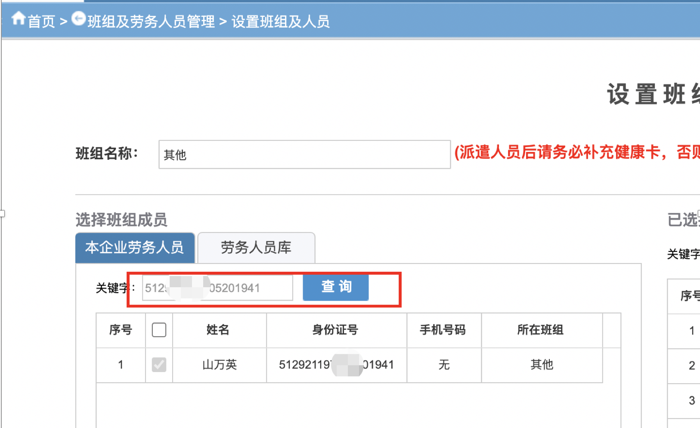Viewport: 700px width, 428px height.
Task: Click the ID number cell of 山万英
Action: [x=336, y=365]
